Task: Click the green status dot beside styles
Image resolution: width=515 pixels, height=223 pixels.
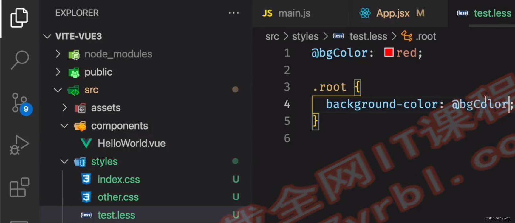Action: tap(235, 161)
